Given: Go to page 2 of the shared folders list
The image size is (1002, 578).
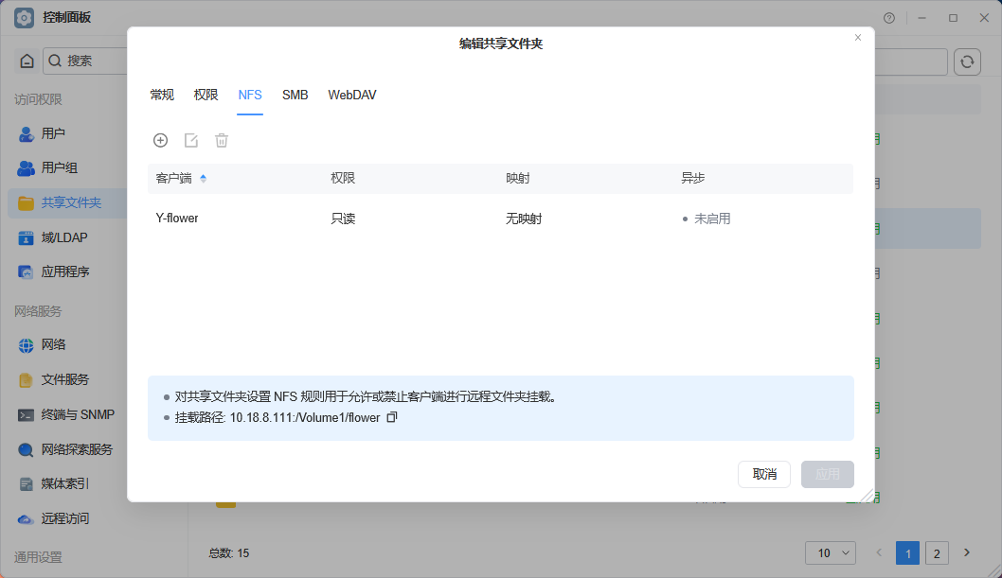Looking at the screenshot, I should tap(937, 552).
